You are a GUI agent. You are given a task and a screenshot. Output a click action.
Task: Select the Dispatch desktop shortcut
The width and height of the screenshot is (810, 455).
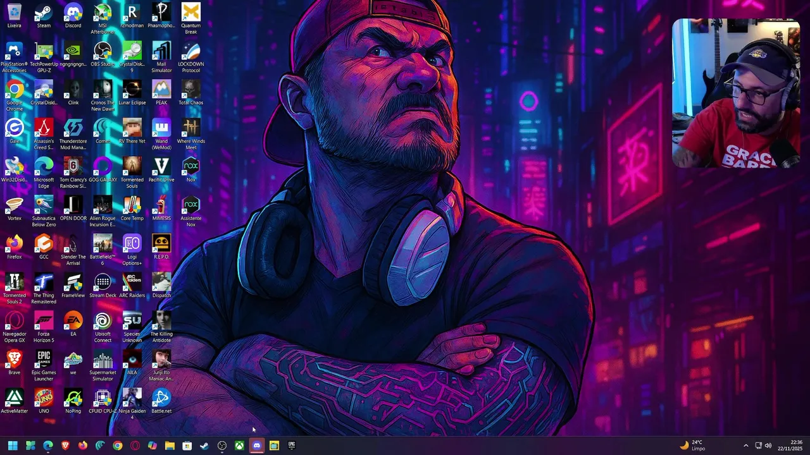pos(161,286)
